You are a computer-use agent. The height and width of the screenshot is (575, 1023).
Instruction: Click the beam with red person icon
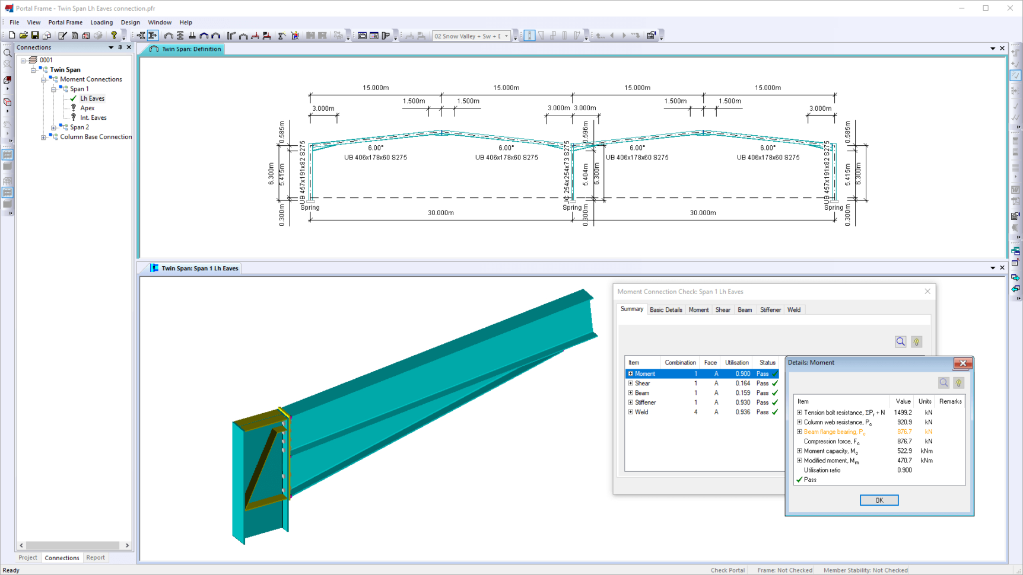[295, 36]
